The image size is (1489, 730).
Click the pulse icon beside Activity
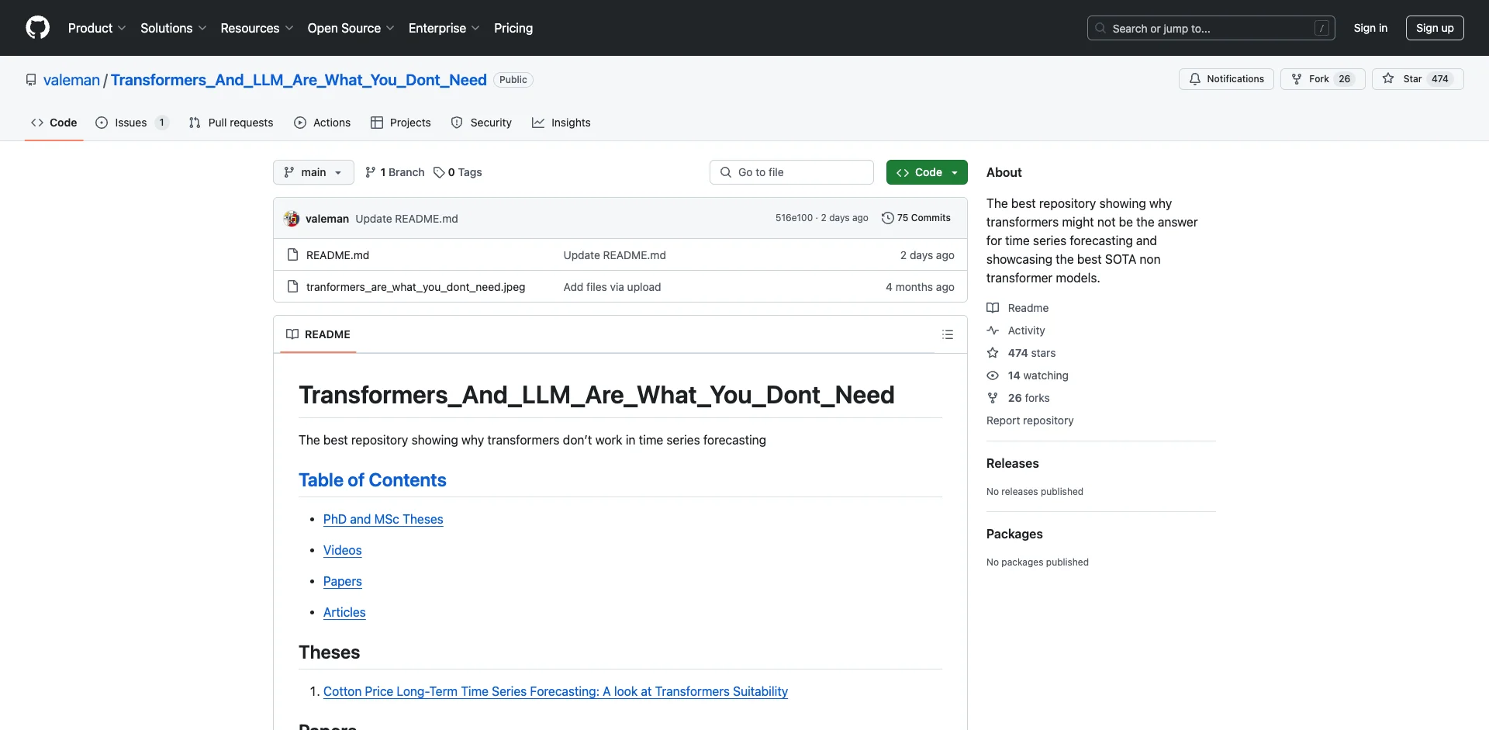coord(993,330)
